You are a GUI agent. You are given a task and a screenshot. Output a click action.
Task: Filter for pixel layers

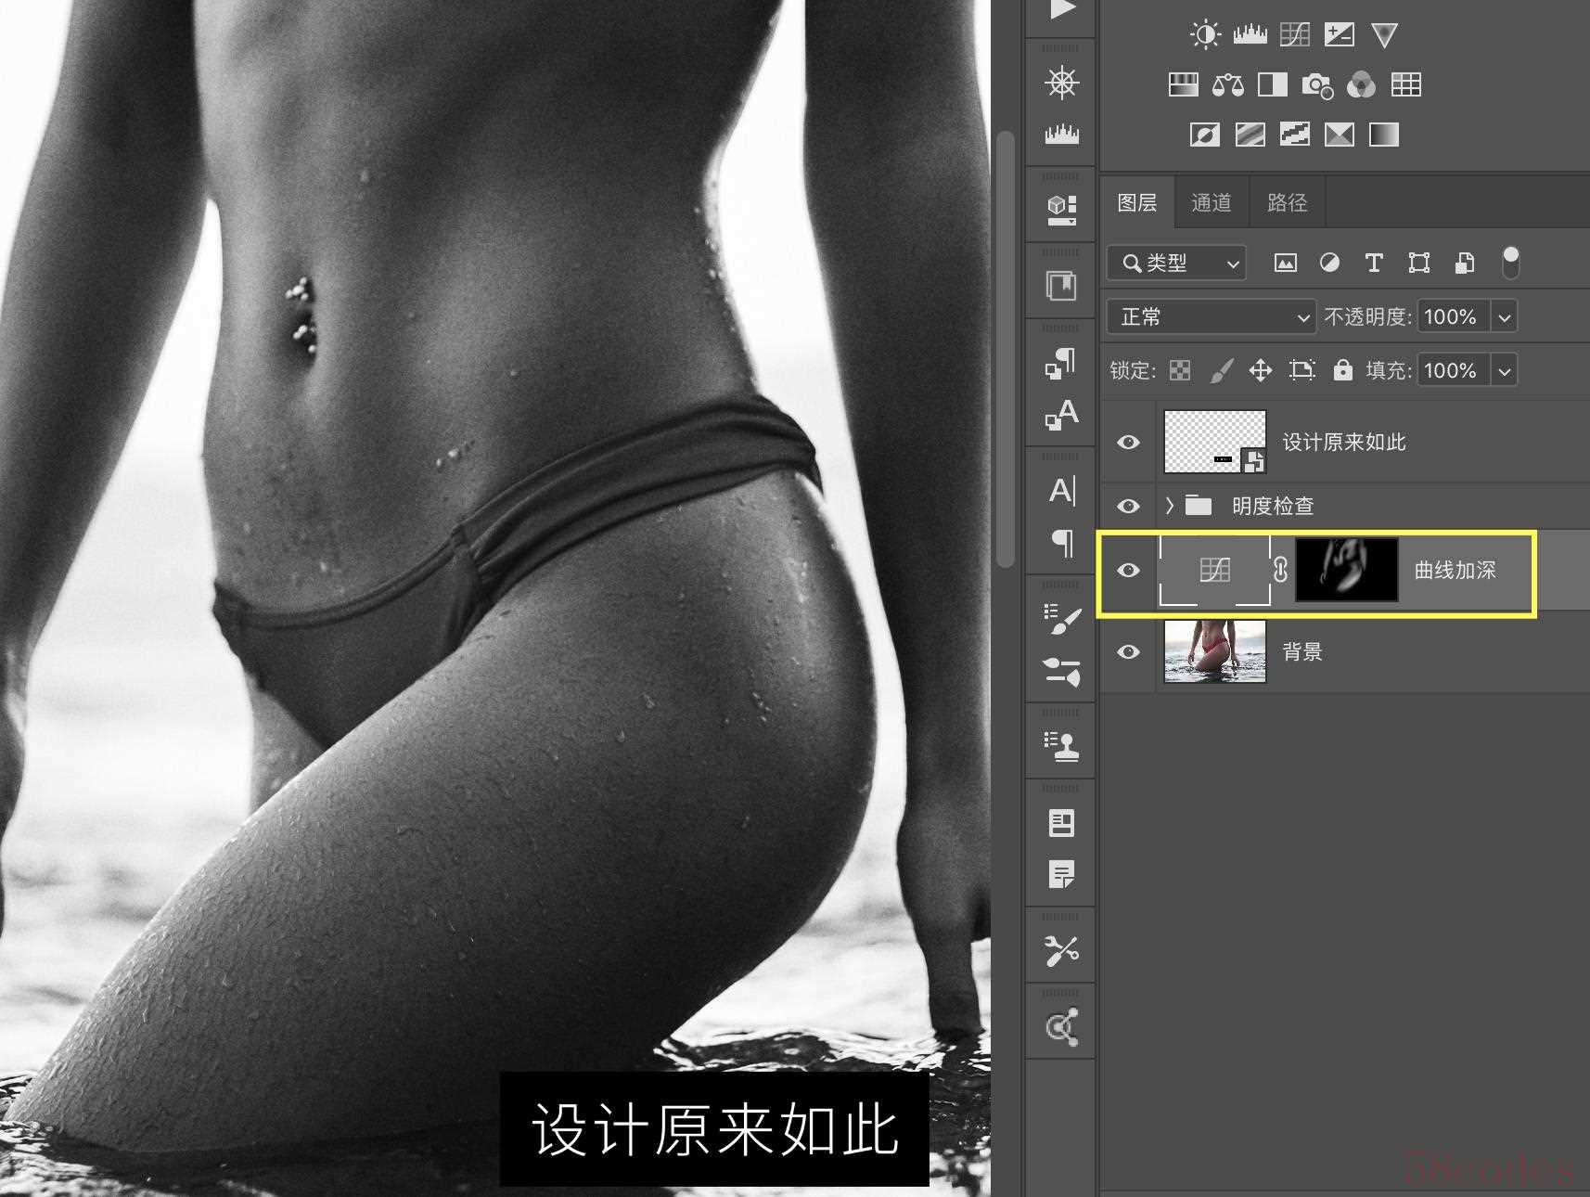pyautogui.click(x=1285, y=264)
